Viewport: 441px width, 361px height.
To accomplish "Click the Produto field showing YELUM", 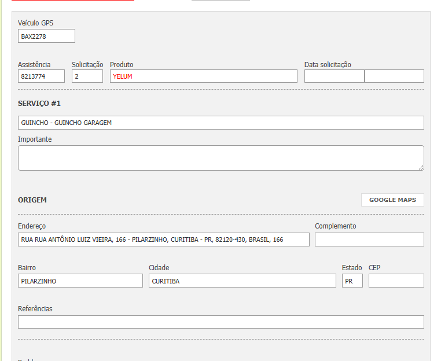I will 203,76.
